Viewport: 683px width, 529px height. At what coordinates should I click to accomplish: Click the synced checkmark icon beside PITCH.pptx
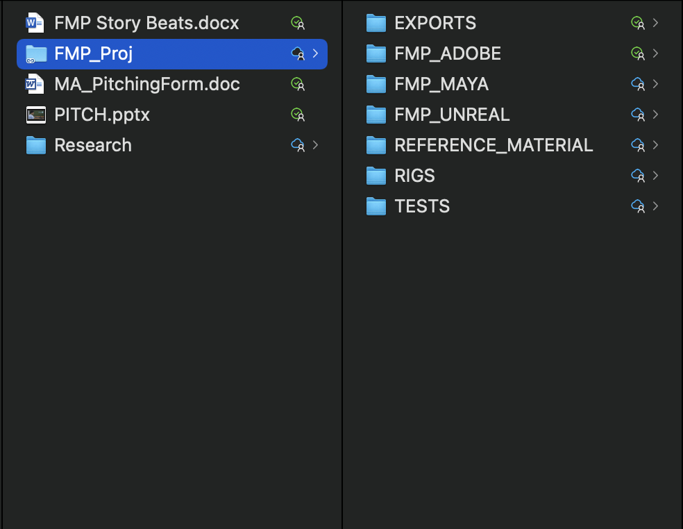tap(298, 115)
